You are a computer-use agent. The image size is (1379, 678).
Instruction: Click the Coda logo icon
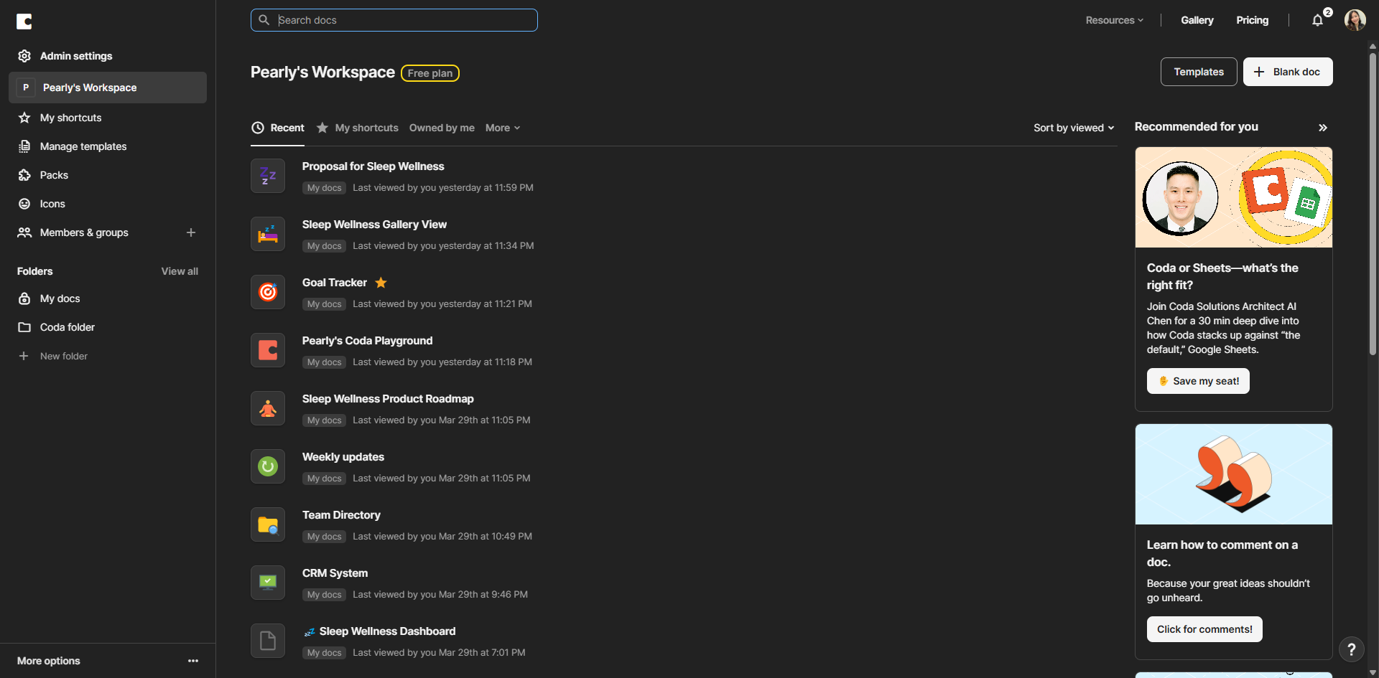24,22
